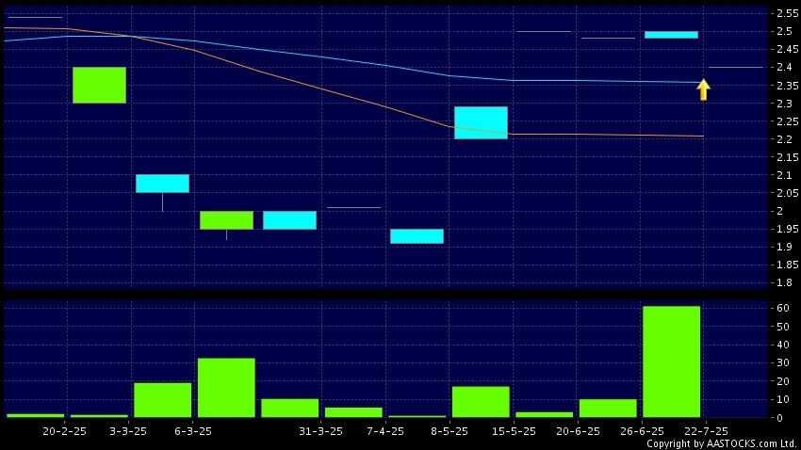Select the large cyan candlestick at 8-5-25

pyautogui.click(x=481, y=123)
